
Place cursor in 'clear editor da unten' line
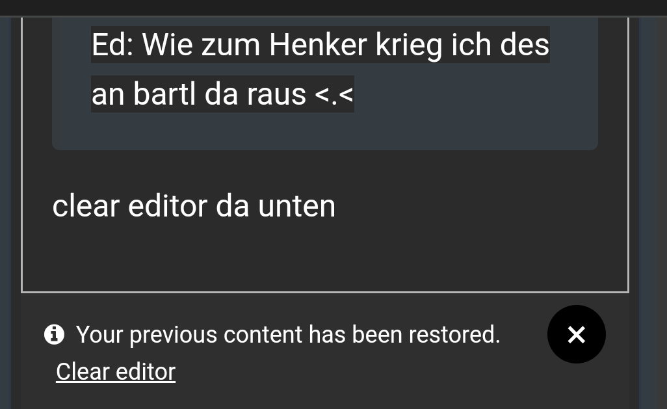194,206
